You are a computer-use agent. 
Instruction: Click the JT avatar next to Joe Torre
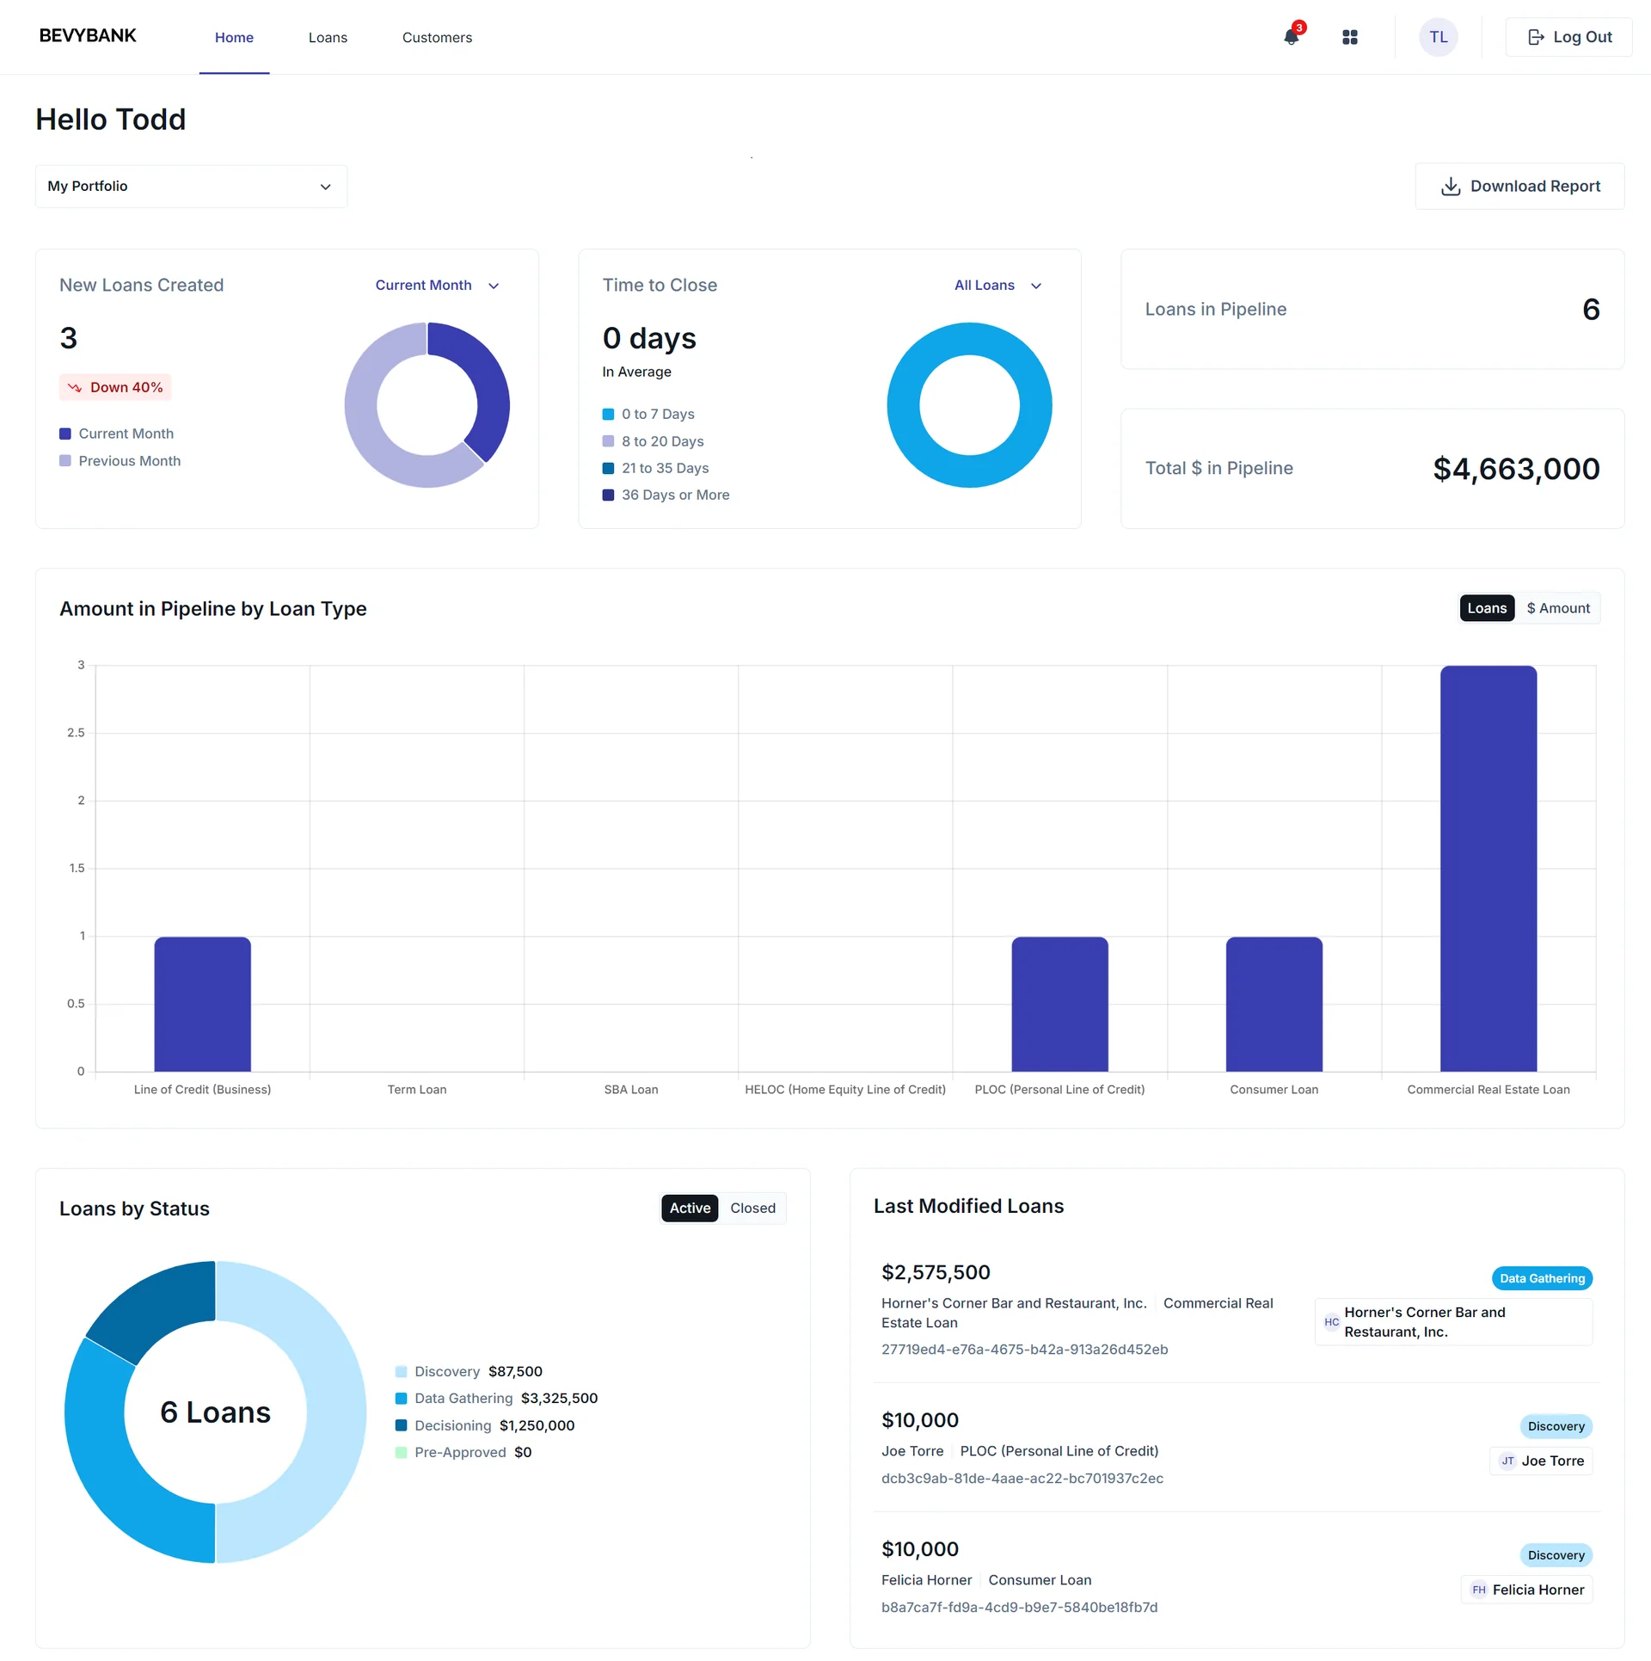pyautogui.click(x=1507, y=1461)
